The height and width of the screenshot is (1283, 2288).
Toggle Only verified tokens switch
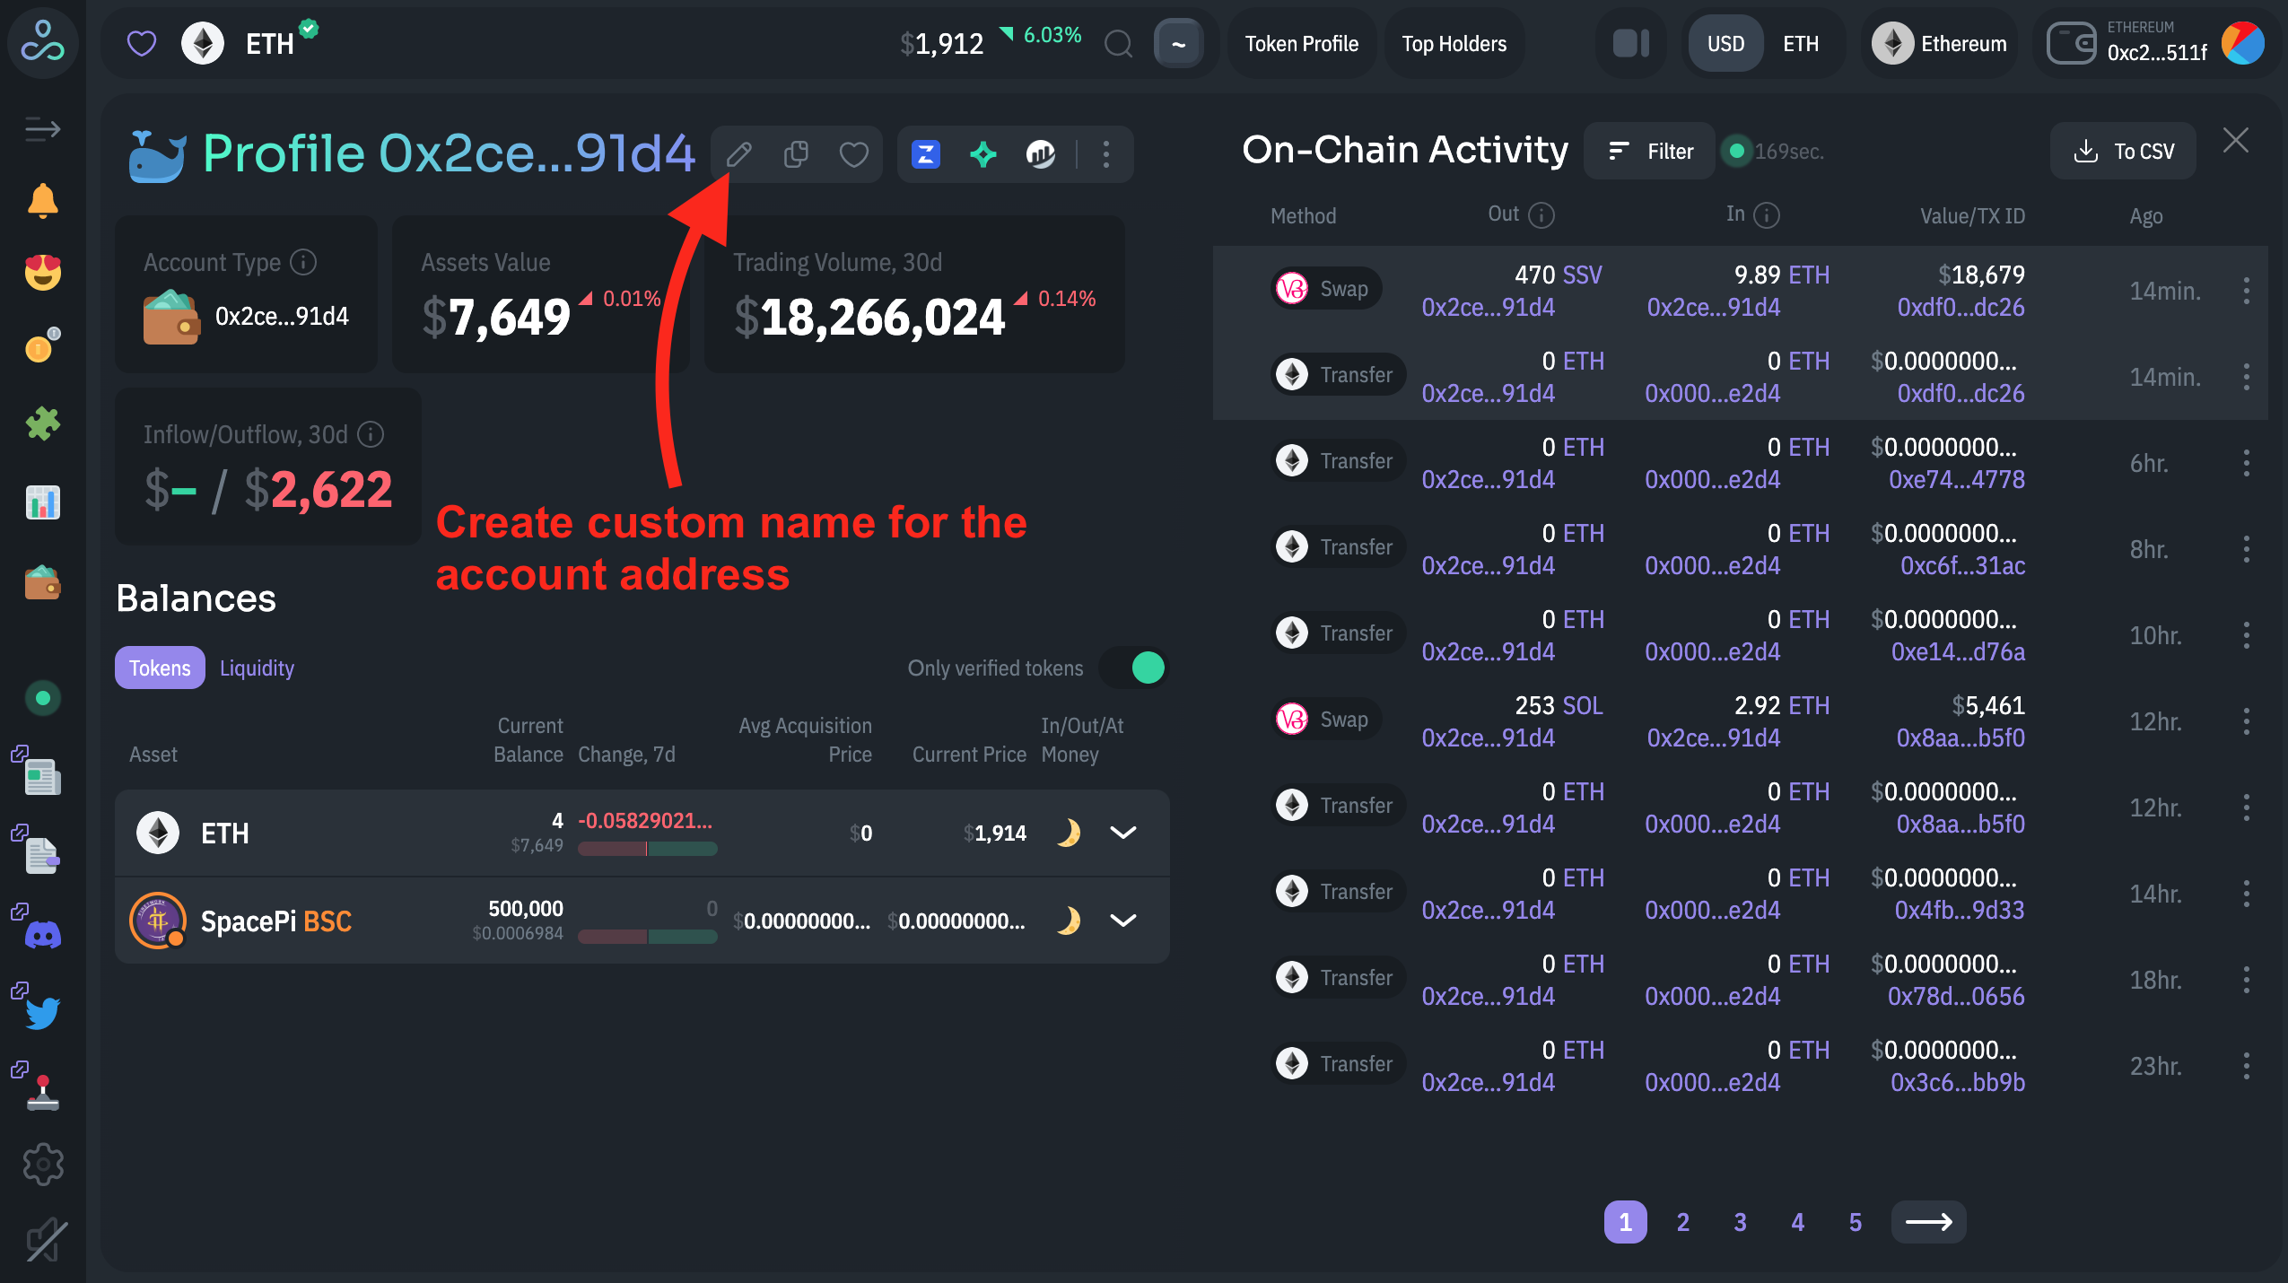tap(1136, 668)
